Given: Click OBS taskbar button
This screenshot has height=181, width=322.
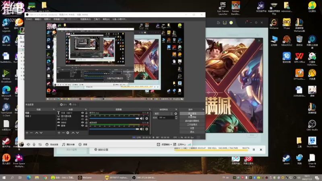Looking at the screenshot, I should tap(144, 178).
